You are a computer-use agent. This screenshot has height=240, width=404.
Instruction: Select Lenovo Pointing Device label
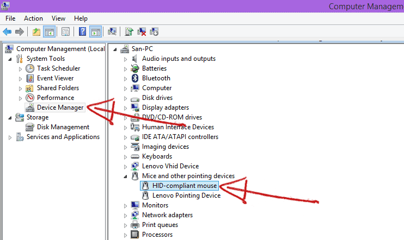point(187,195)
